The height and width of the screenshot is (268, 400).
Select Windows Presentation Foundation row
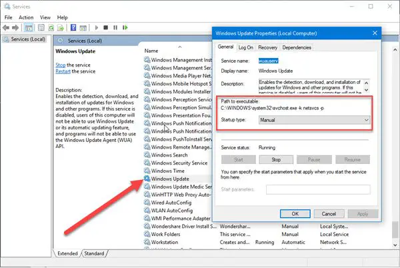tap(178, 115)
